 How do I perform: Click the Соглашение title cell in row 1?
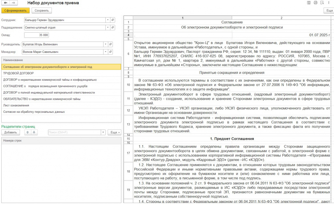[x=232, y=22]
